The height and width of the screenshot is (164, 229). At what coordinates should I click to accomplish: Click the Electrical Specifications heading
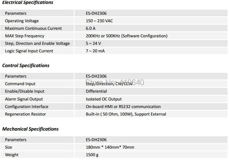coord(28,2)
